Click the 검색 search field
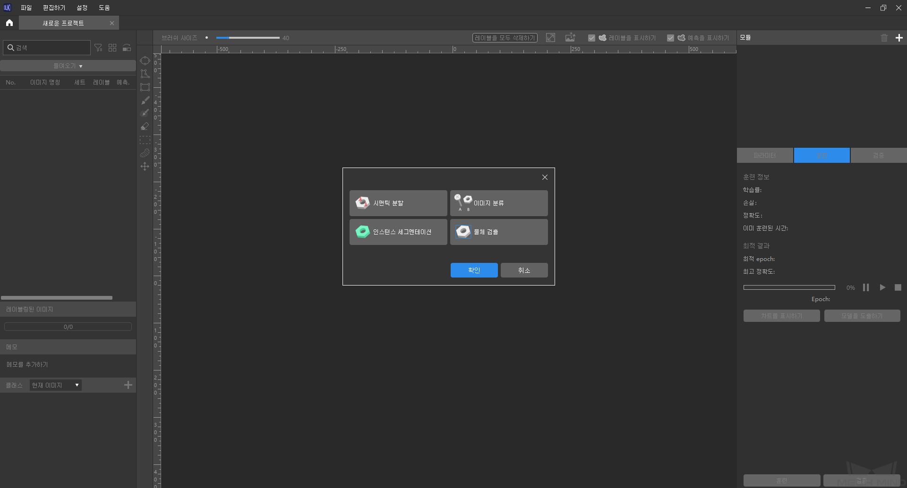Image resolution: width=907 pixels, height=488 pixels. click(47, 48)
